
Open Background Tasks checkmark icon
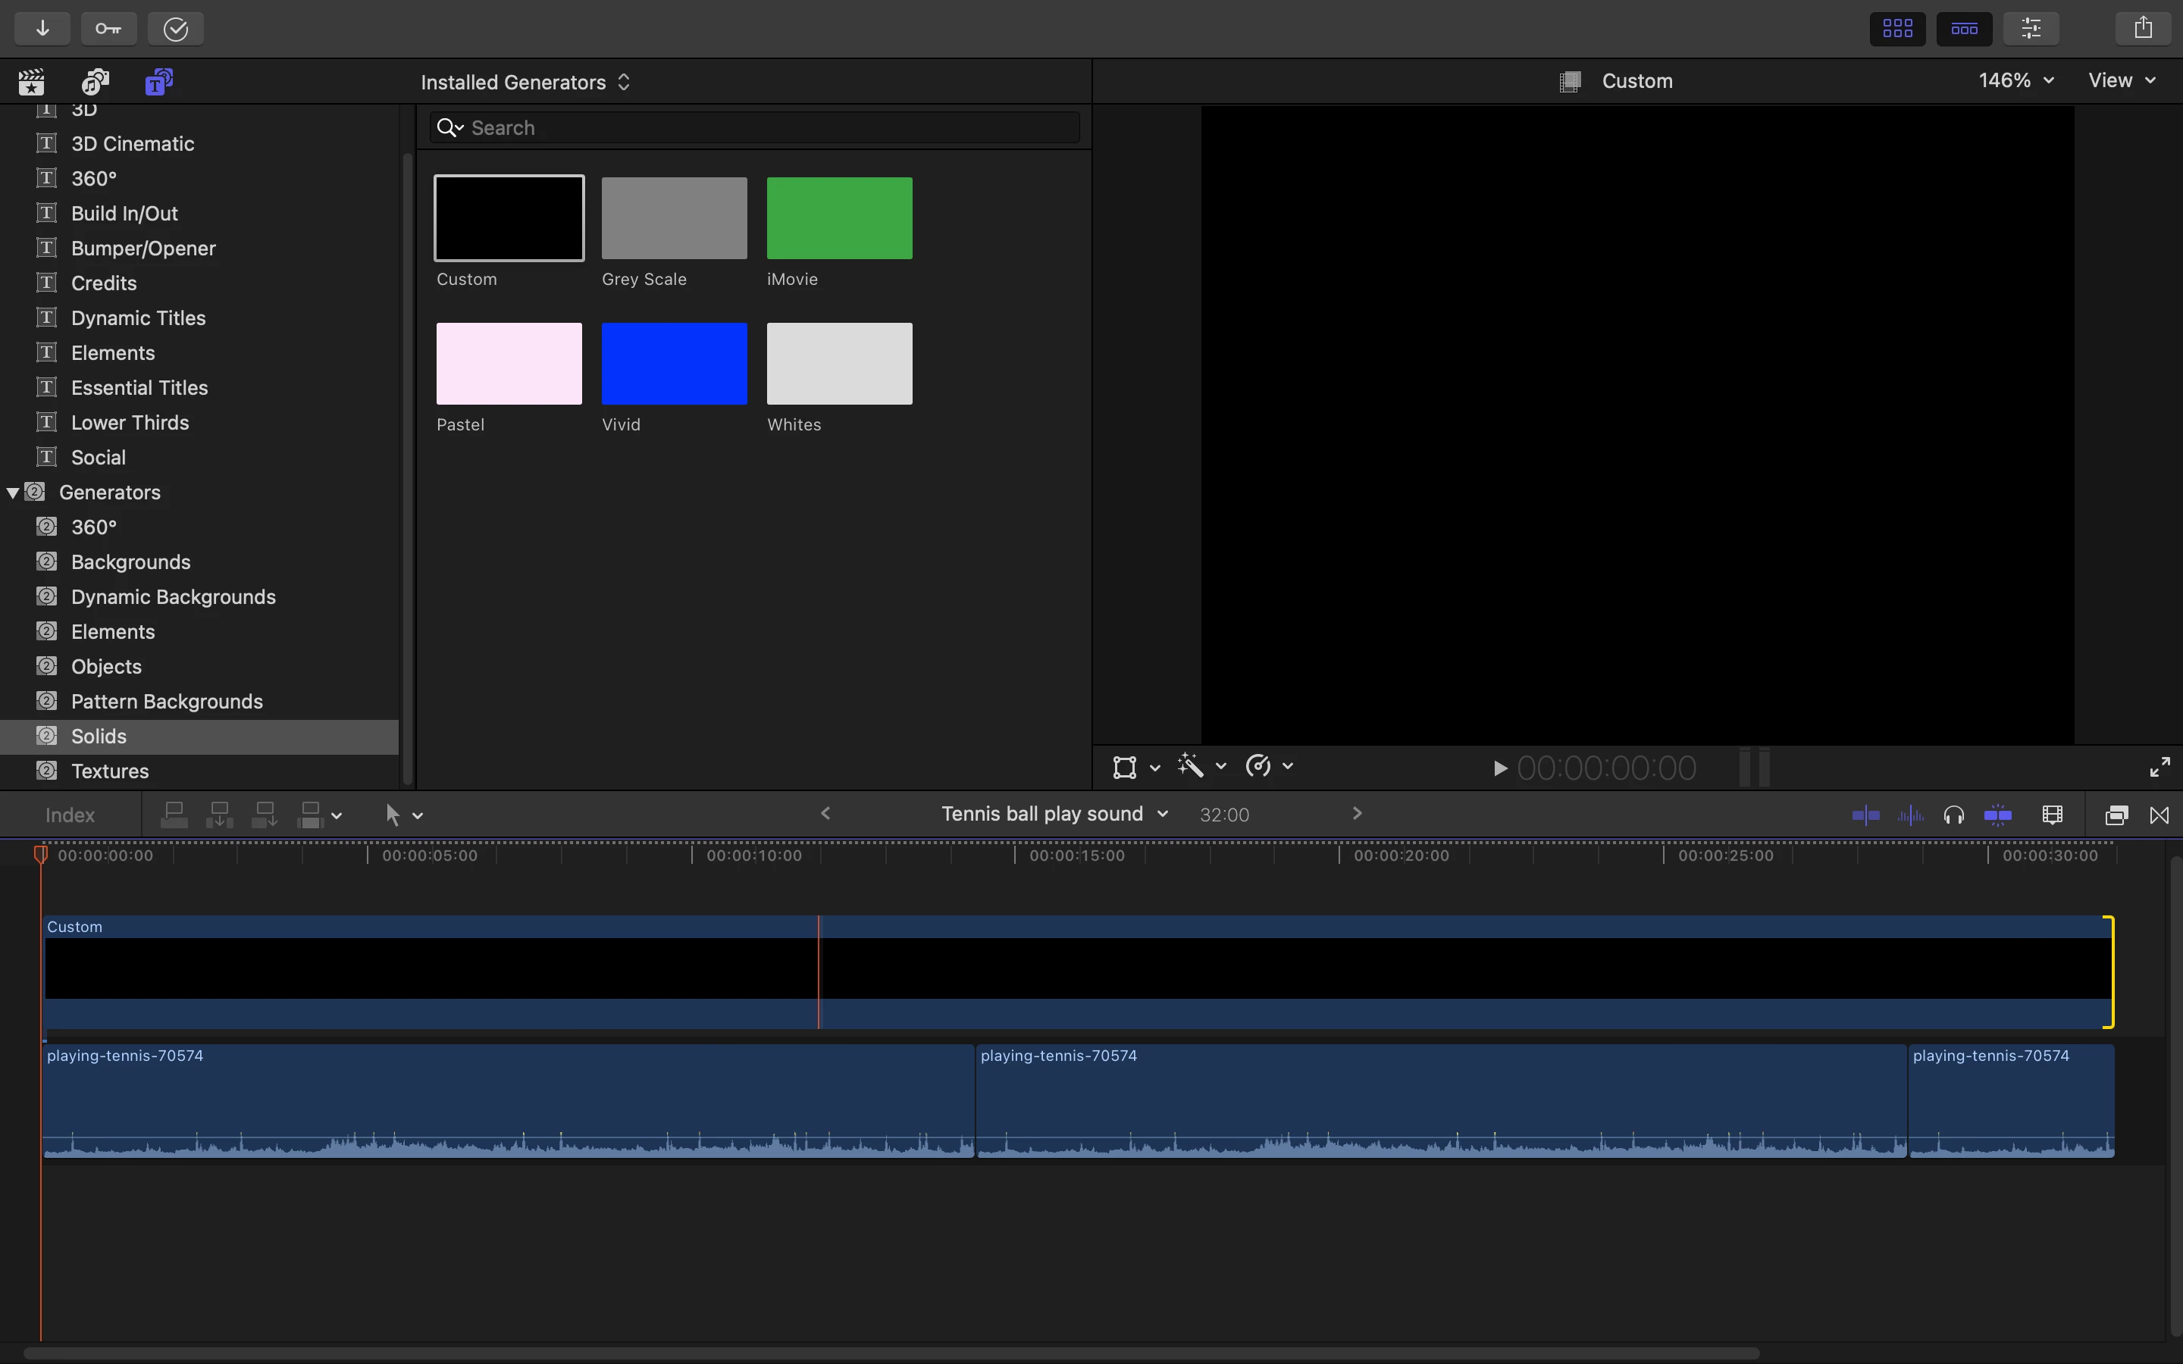(x=175, y=29)
